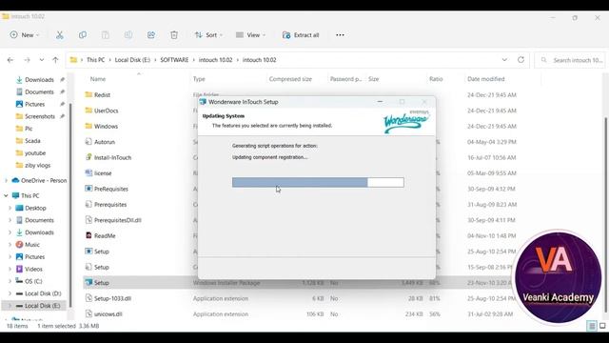Go up one folder level arrow
609x343 pixels.
click(x=55, y=60)
